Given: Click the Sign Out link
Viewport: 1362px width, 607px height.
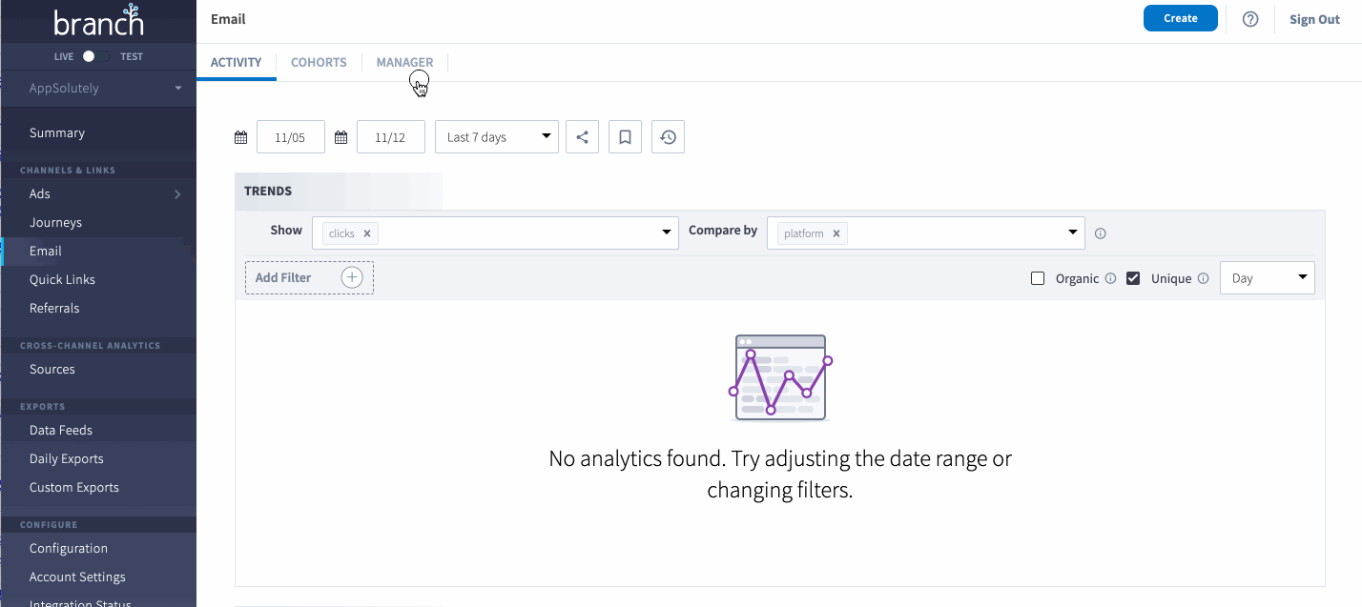Looking at the screenshot, I should (x=1314, y=19).
